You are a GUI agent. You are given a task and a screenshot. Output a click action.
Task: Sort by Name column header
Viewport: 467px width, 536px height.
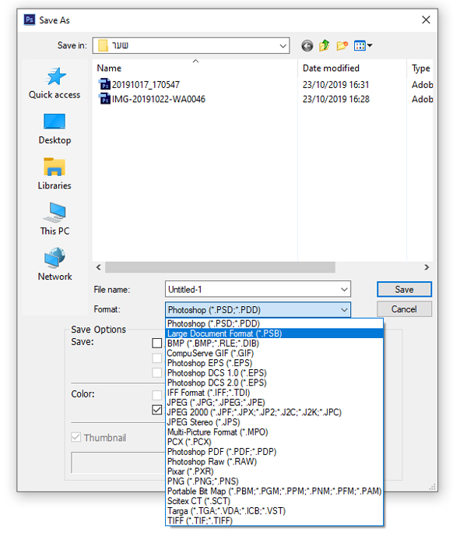click(195, 68)
